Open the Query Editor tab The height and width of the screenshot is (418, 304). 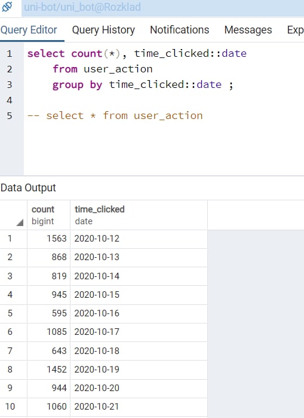(x=29, y=30)
